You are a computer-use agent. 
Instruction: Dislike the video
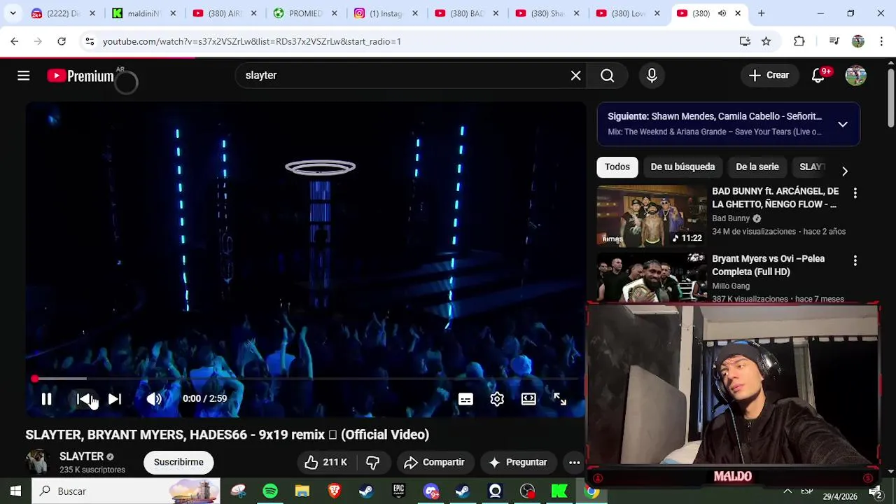[x=372, y=462]
